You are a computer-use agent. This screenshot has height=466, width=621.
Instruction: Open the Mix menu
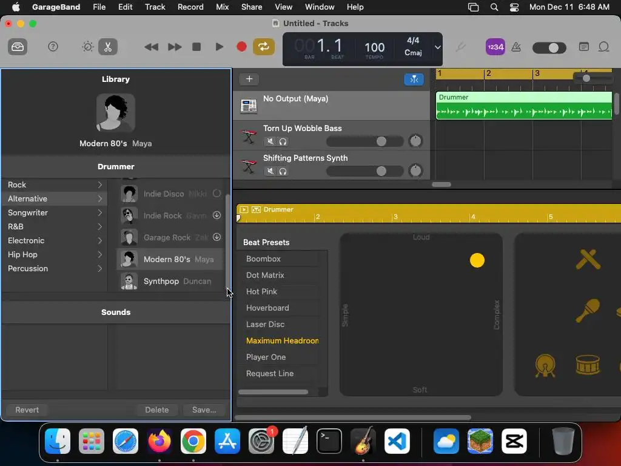[x=222, y=7]
